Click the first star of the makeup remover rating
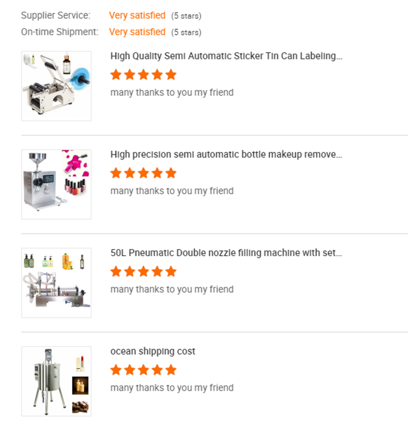The height and width of the screenshot is (424, 408). (116, 173)
